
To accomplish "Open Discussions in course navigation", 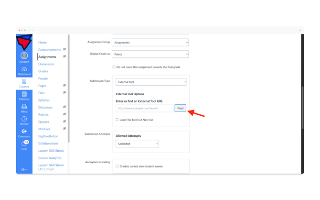I will 46,64.
